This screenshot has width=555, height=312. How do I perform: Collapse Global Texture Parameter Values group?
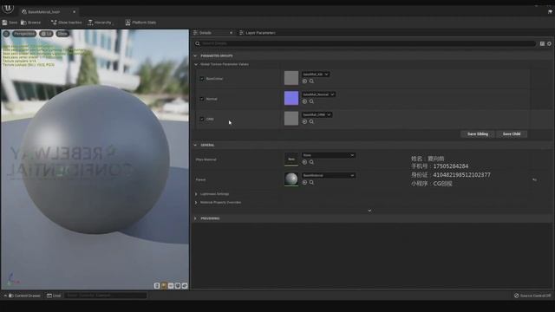tap(196, 64)
